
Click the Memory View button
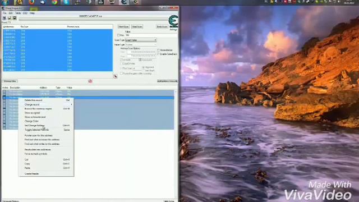click(10, 81)
